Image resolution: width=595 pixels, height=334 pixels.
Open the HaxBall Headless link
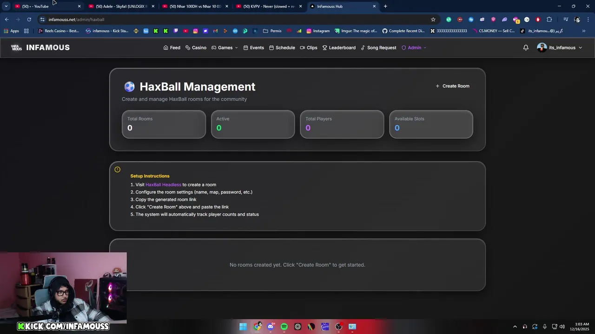pyautogui.click(x=163, y=185)
